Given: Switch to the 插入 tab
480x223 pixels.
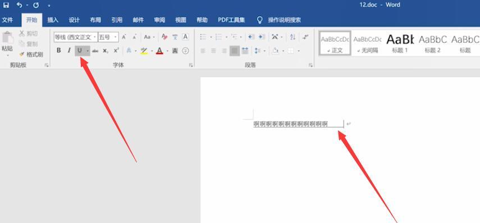Looking at the screenshot, I should [53, 20].
